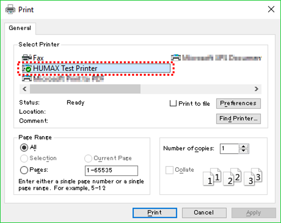Screen dimensions: 281x223
Task: Click the Ready status text
Action: pyautogui.click(x=76, y=103)
